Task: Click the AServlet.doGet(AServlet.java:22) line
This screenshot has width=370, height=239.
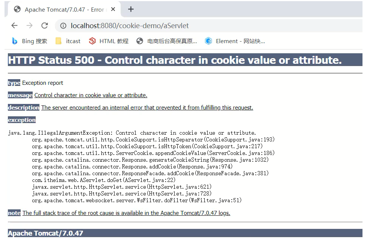Action: click(104, 180)
